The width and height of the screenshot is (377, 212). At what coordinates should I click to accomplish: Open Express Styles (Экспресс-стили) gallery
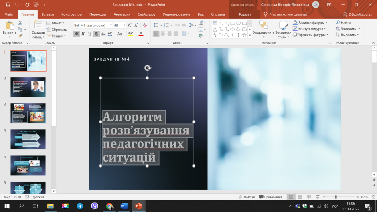click(x=283, y=30)
